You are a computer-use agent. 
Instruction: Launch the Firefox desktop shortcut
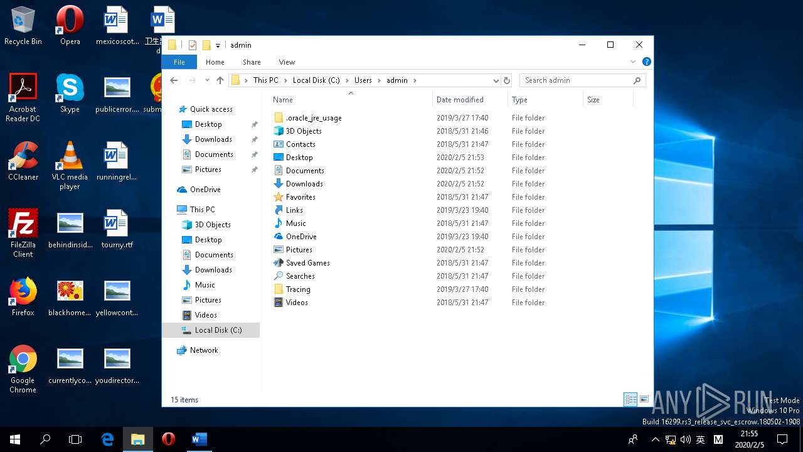point(23,298)
